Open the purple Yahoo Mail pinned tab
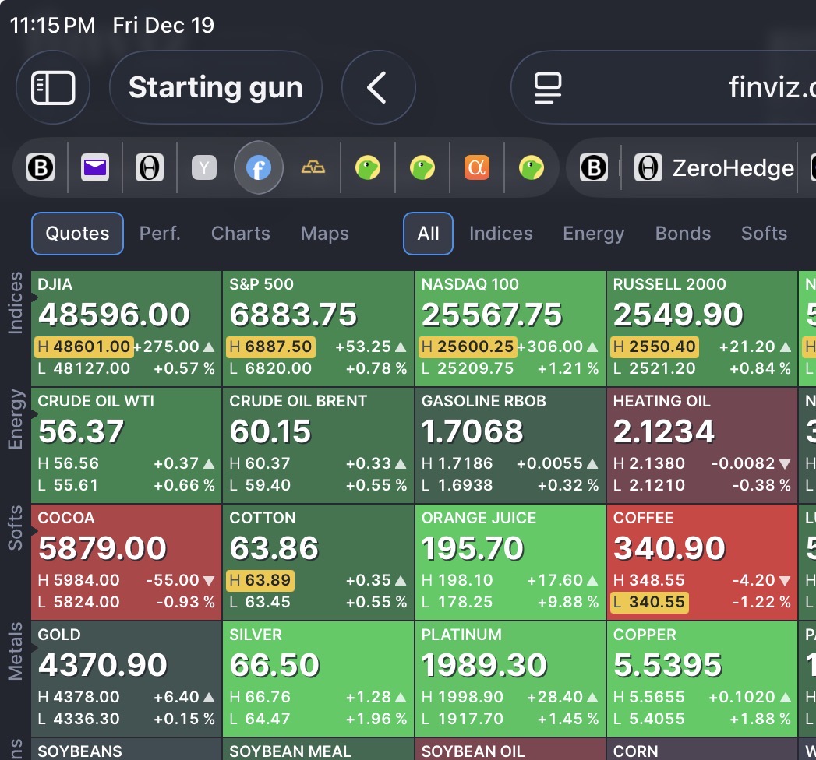Viewport: 816px width, 760px height. [95, 167]
